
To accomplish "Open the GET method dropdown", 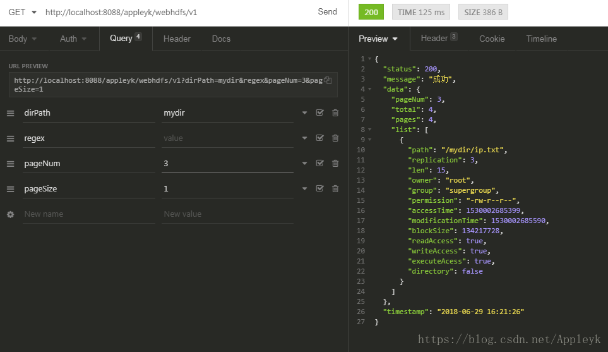I will click(x=23, y=12).
